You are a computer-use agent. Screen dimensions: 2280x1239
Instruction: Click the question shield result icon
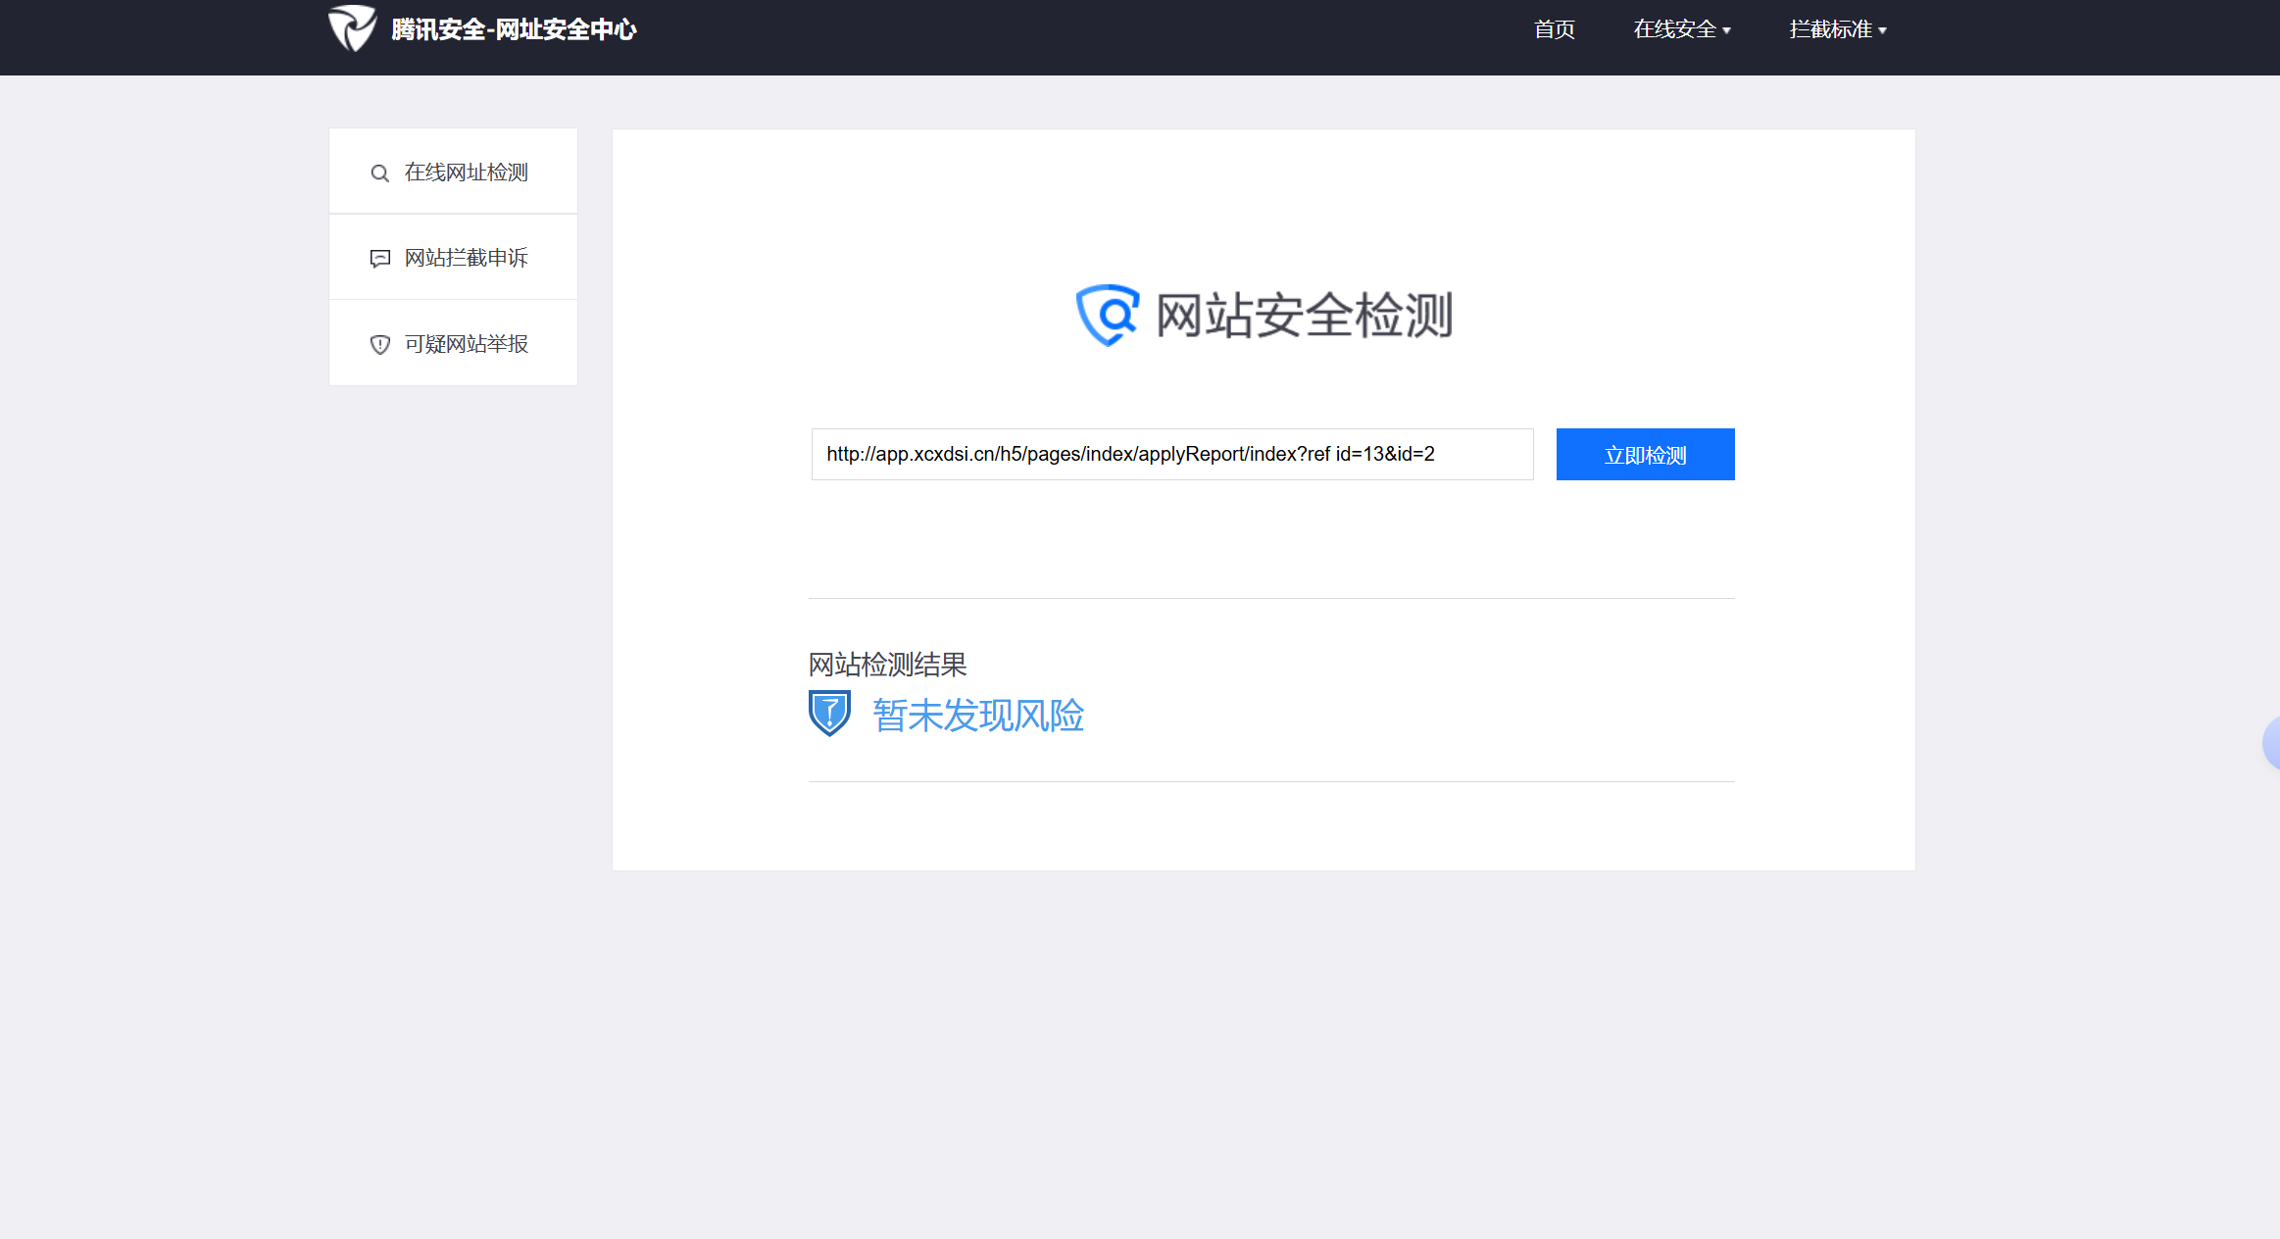click(x=829, y=714)
